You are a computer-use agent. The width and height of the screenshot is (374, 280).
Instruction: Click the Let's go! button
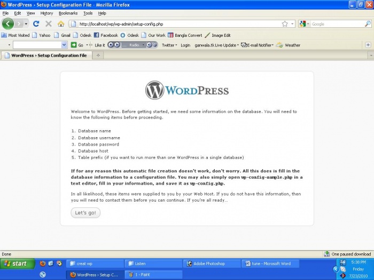[x=85, y=213]
